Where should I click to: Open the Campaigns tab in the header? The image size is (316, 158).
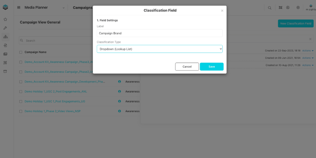pos(82,8)
